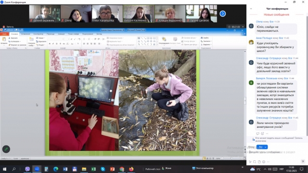Click the text formatting icon in the chat toolbar
The height and width of the screenshot is (173, 308).
[250, 162]
